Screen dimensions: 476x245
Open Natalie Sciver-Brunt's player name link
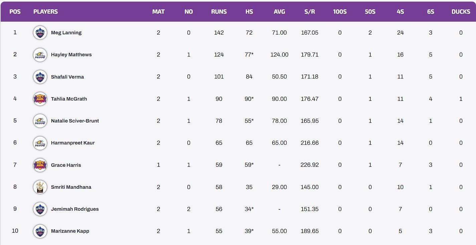[x=75, y=121]
